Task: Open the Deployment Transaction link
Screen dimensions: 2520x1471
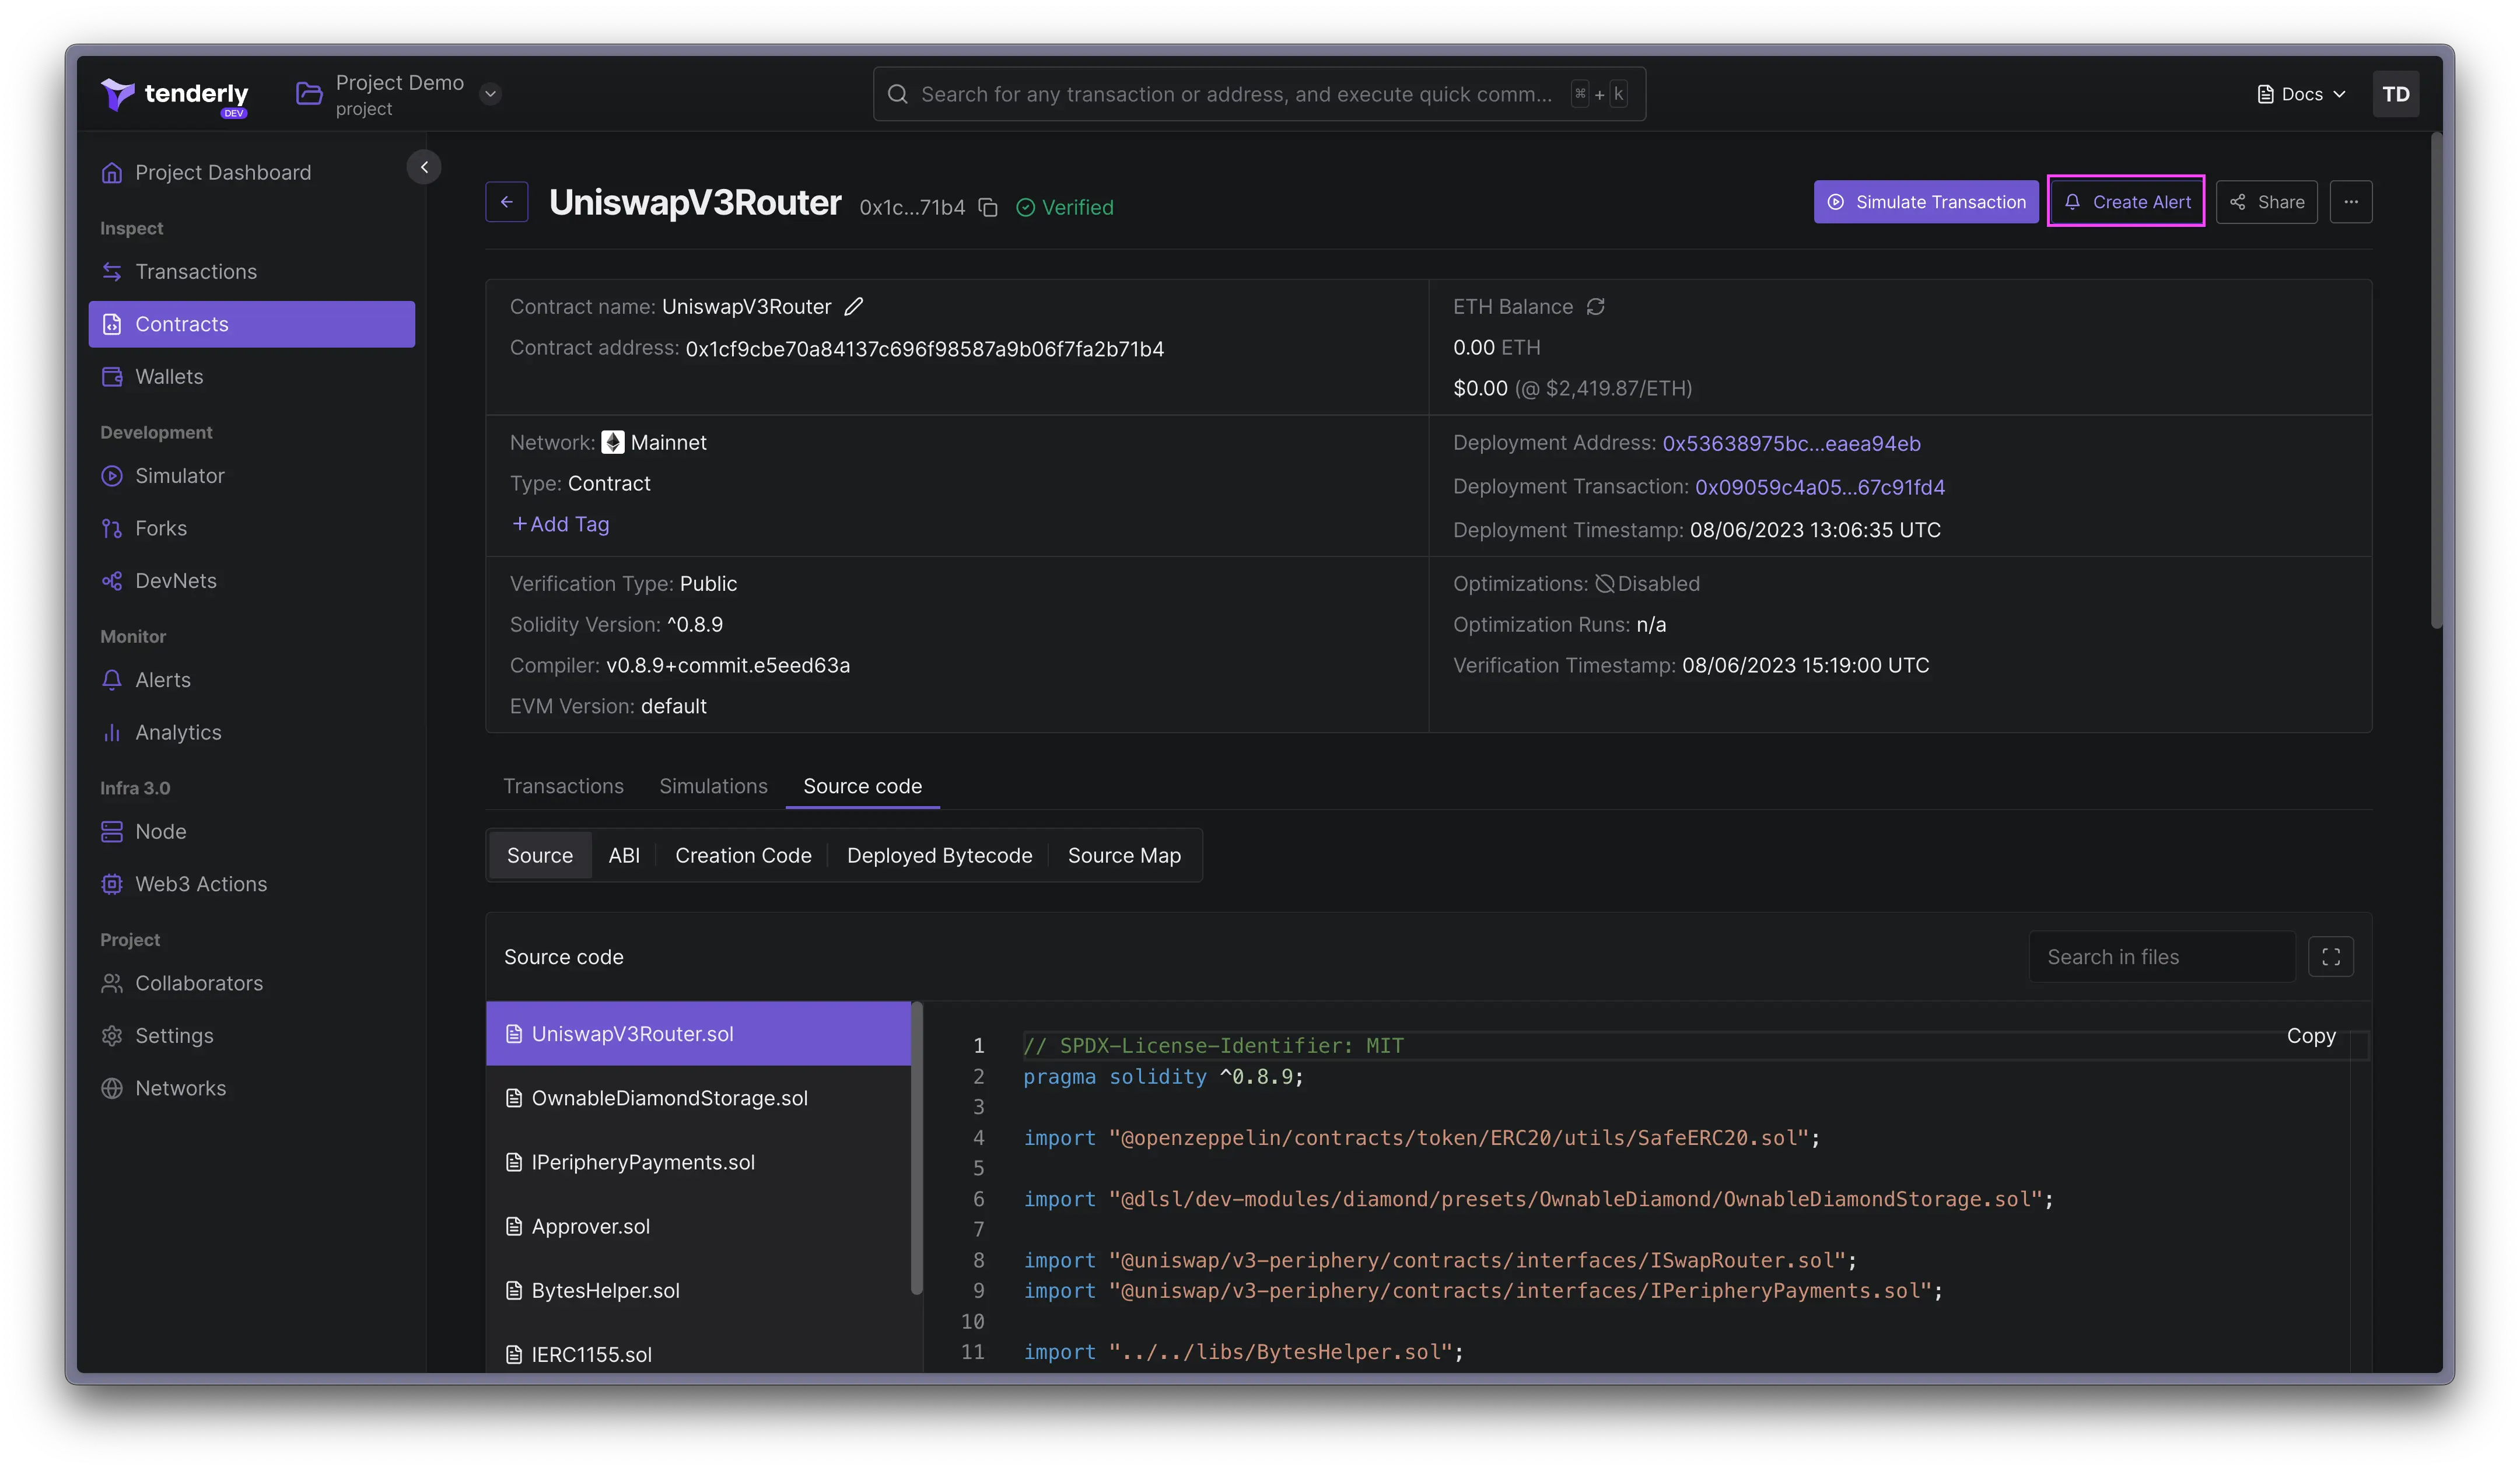Action: pyautogui.click(x=1819, y=487)
